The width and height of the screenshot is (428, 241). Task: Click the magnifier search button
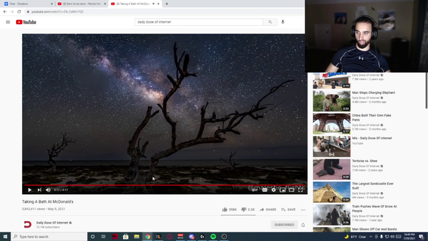tap(270, 22)
